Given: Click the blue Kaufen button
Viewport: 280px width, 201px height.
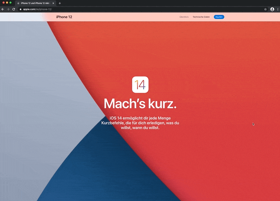Looking at the screenshot, I should 219,17.
